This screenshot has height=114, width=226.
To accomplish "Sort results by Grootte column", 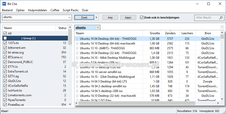I will coord(152,33).
